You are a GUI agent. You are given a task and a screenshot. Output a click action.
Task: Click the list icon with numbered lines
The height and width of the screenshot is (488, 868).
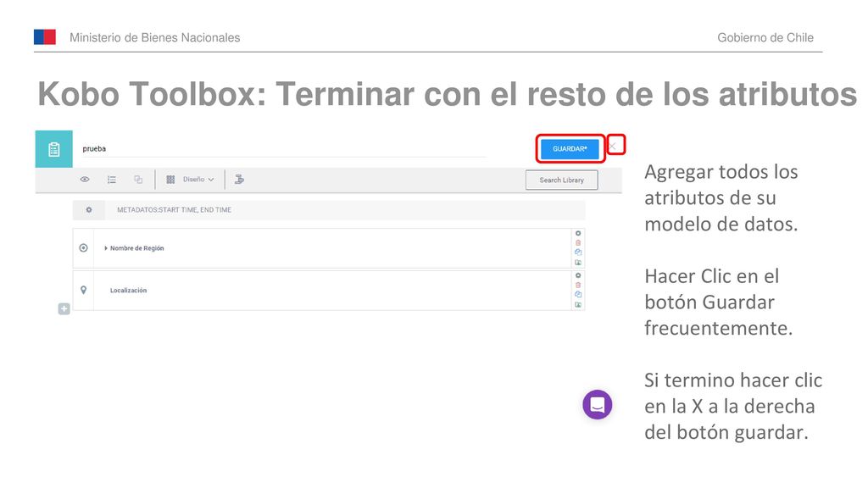click(112, 180)
